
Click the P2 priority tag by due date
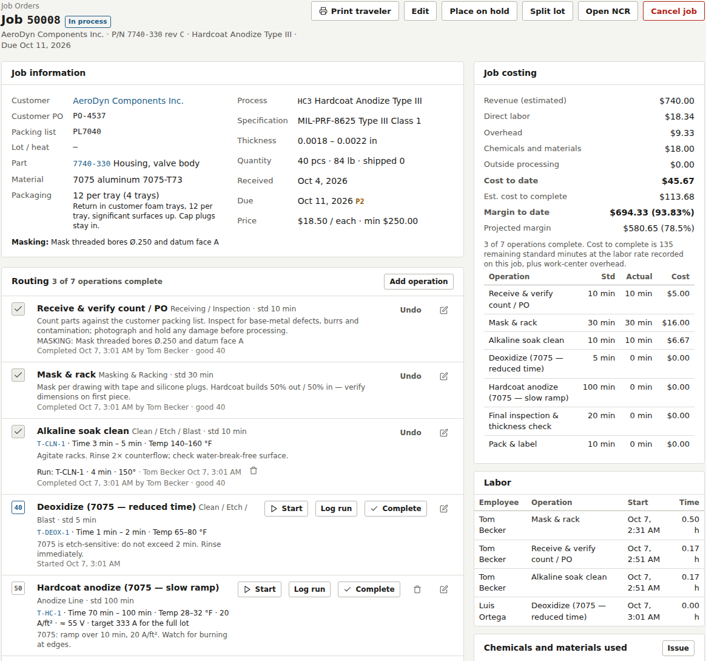point(360,202)
